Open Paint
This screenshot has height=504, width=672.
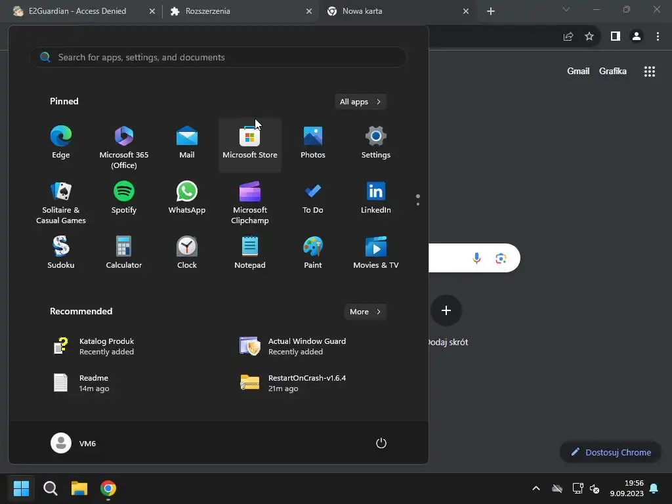point(313,254)
